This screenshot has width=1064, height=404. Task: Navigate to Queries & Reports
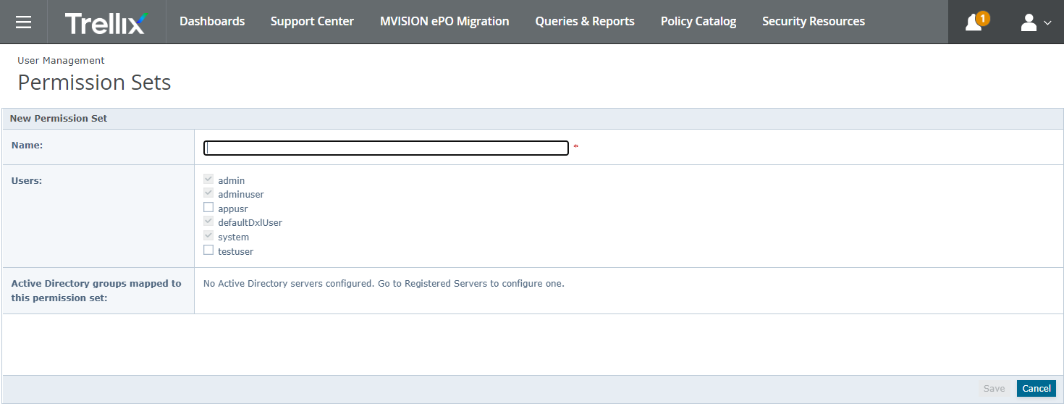585,22
